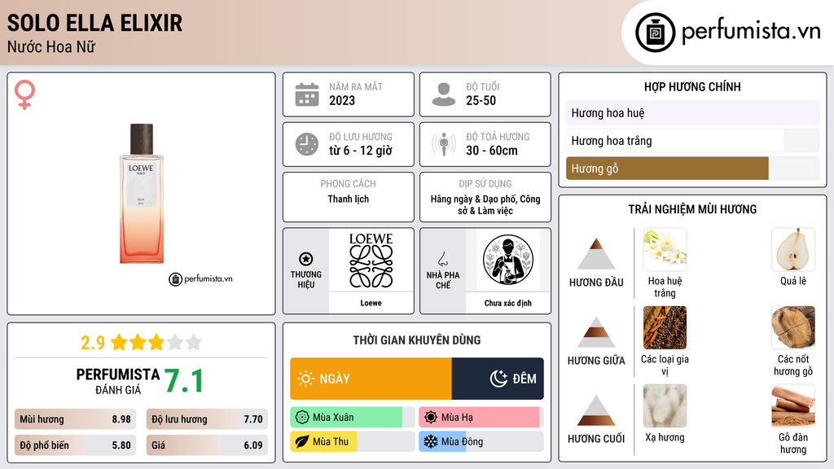
Task: Click the Hương giữa pyramid icon
Action: coord(596,332)
